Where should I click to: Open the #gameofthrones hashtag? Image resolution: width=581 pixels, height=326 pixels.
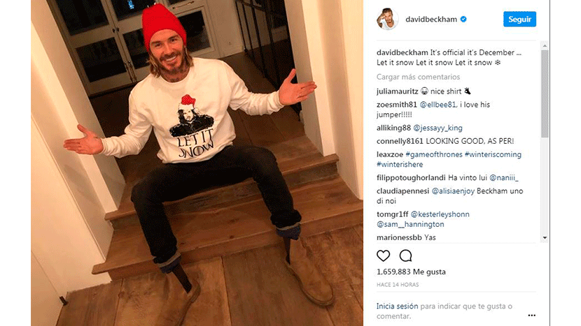pyautogui.click(x=434, y=154)
